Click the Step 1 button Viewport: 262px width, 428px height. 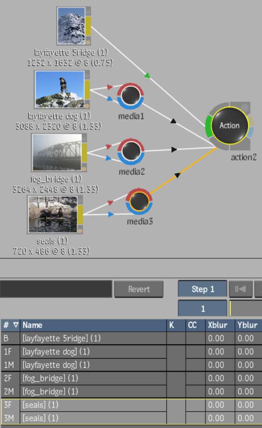pos(203,289)
